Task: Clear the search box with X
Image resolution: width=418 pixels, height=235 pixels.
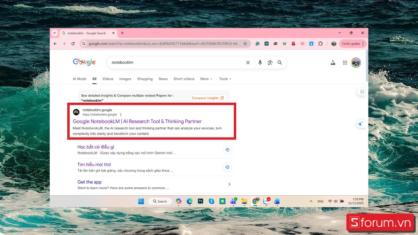Action: pos(248,63)
